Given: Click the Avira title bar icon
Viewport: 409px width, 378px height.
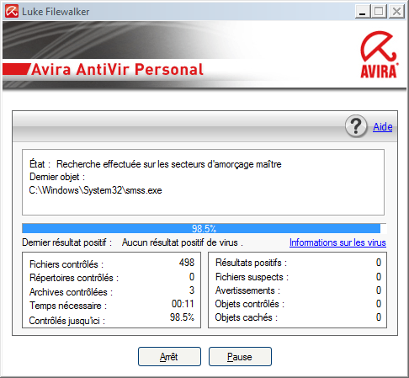Looking at the screenshot, I should click(x=12, y=12).
